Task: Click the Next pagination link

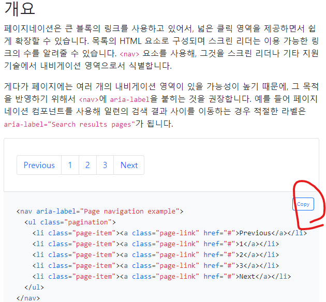Action: 129,165
